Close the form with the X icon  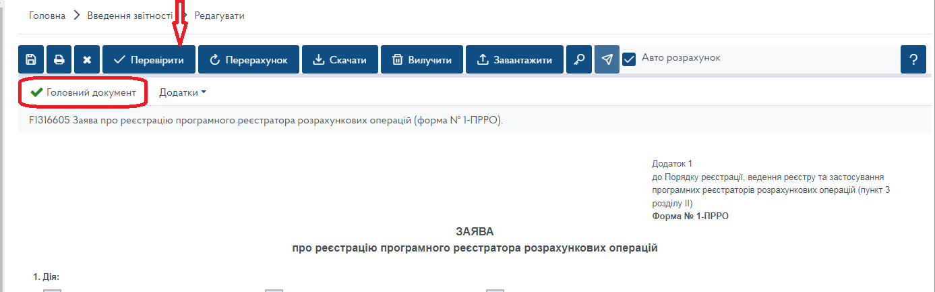(87, 60)
